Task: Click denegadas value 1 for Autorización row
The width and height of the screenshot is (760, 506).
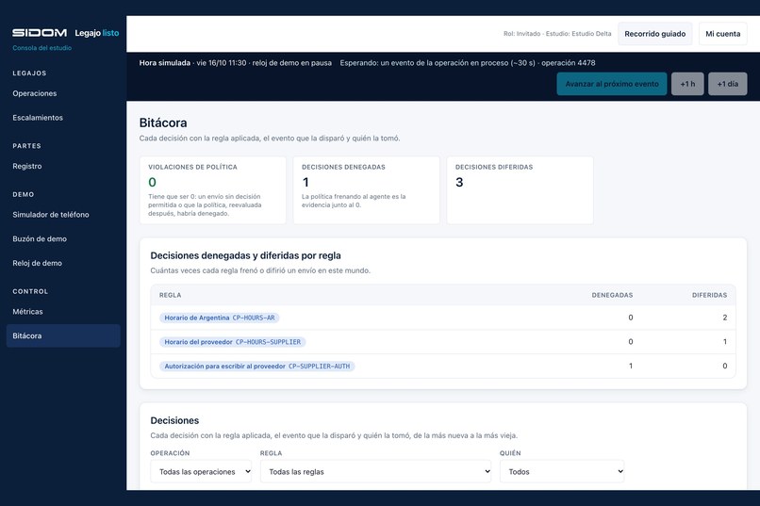Action: (631, 366)
